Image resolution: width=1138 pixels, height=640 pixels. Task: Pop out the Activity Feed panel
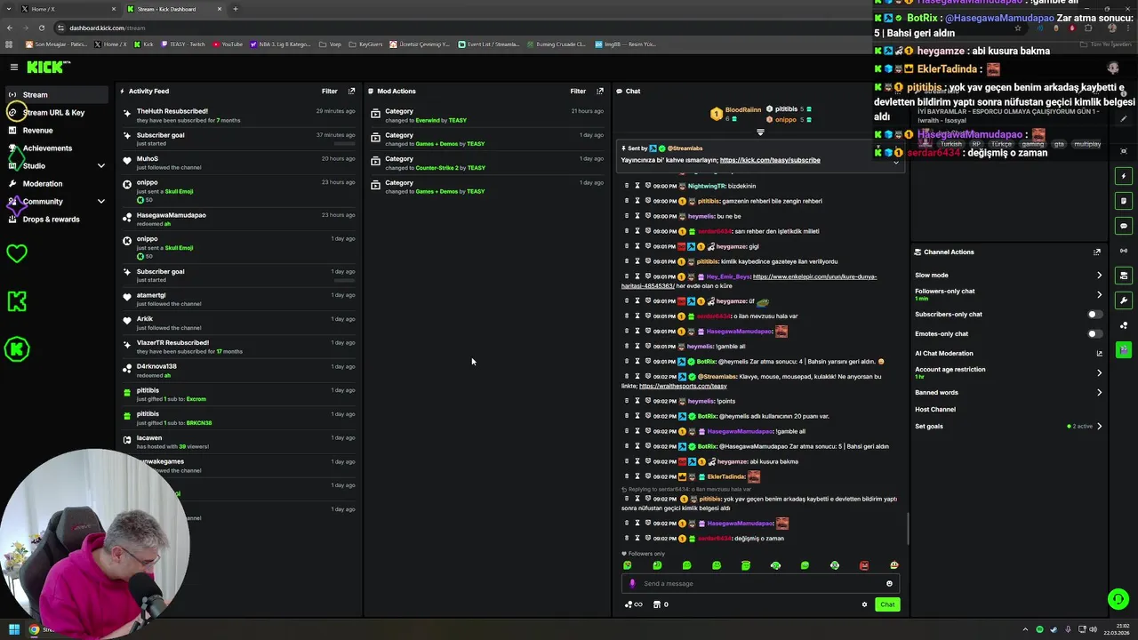pos(352,91)
